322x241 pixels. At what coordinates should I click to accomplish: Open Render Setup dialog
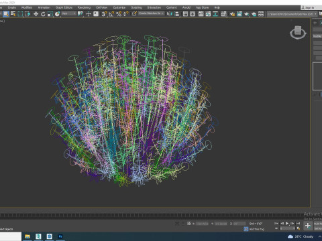tap(232, 14)
